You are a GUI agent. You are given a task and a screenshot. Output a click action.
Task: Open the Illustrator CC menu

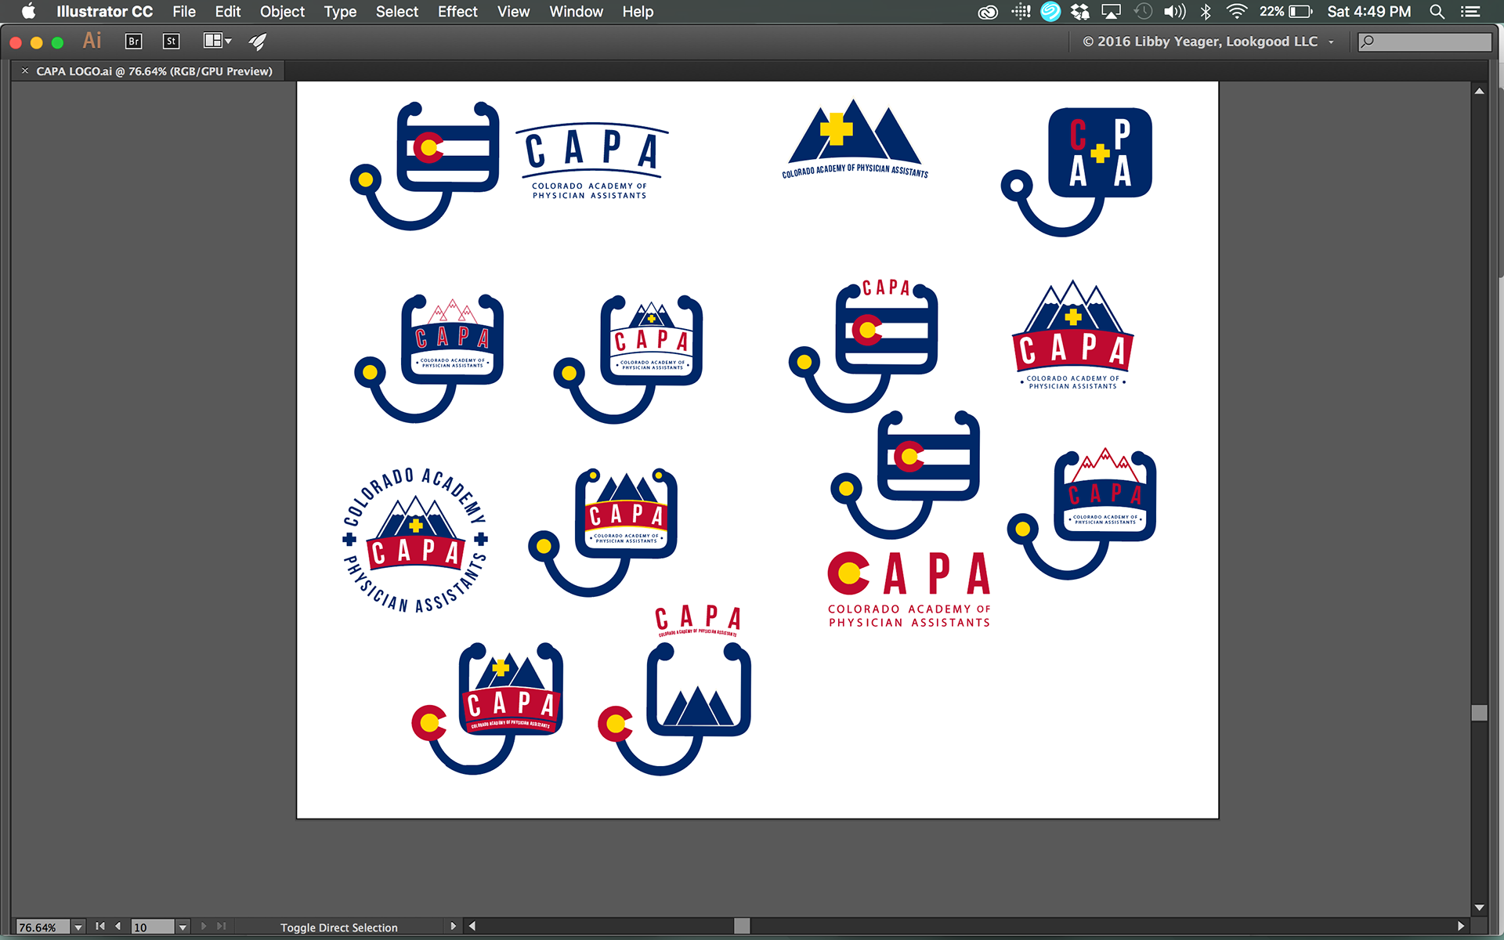pos(104,12)
